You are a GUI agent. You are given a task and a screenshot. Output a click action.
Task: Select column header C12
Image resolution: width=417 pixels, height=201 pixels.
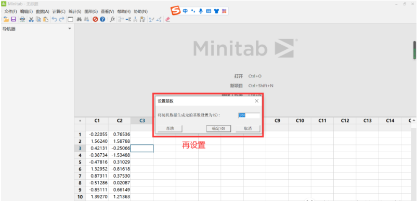pos(345,121)
